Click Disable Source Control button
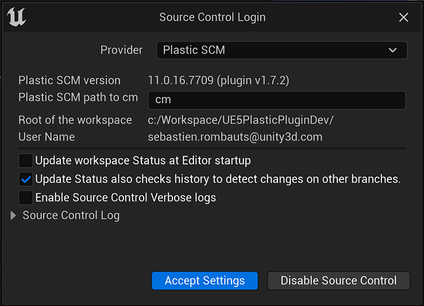Viewport: 424px width, 306px height. 338,281
